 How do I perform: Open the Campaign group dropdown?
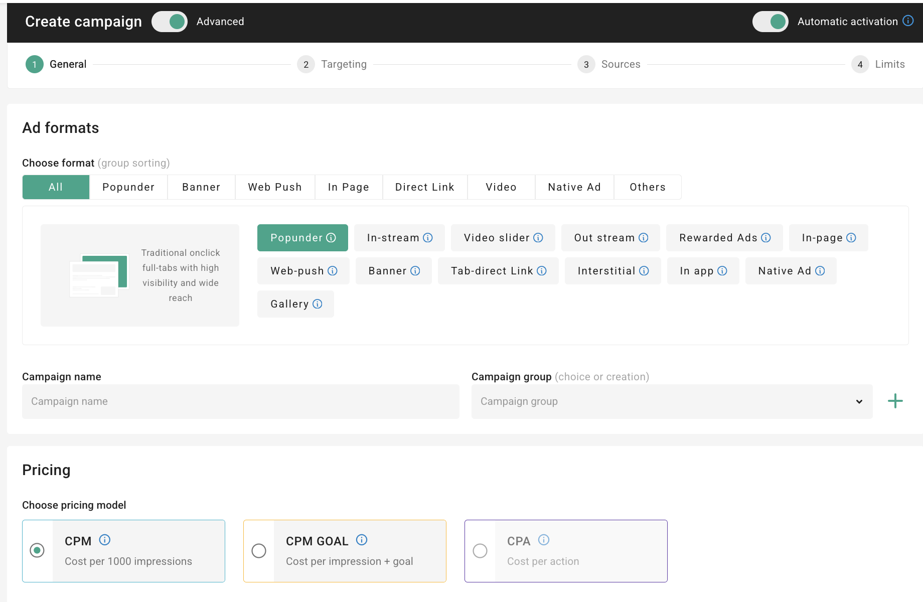(x=672, y=401)
